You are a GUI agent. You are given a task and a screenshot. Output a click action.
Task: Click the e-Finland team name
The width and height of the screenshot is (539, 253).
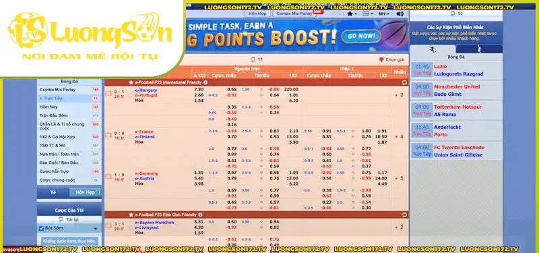click(x=145, y=137)
